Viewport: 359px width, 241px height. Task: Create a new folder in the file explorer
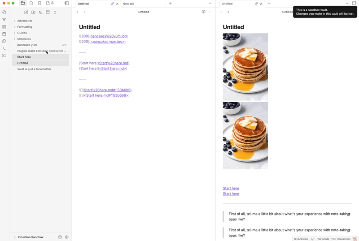point(33,13)
